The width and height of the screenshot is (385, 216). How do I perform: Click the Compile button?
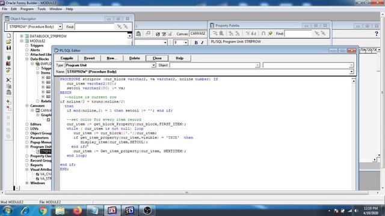67,58
